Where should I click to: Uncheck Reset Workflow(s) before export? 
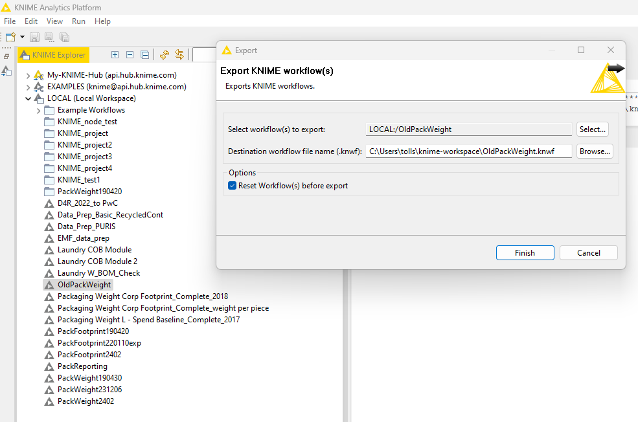tap(233, 186)
